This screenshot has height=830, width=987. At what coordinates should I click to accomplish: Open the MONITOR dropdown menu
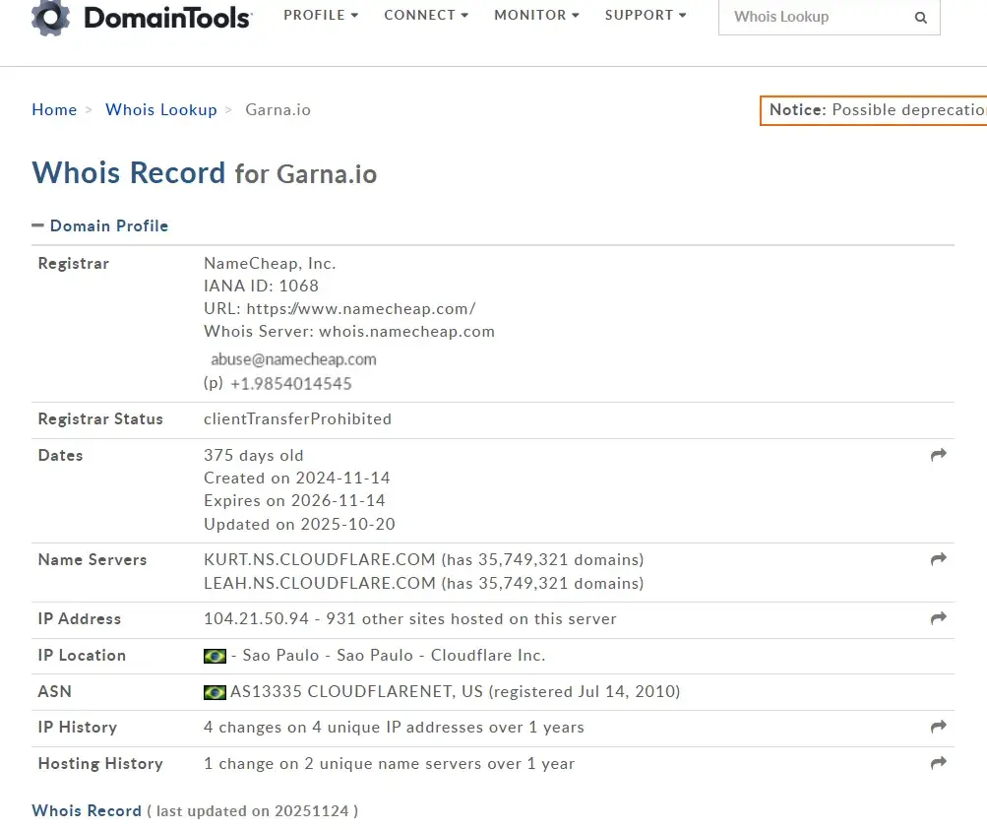tap(536, 15)
